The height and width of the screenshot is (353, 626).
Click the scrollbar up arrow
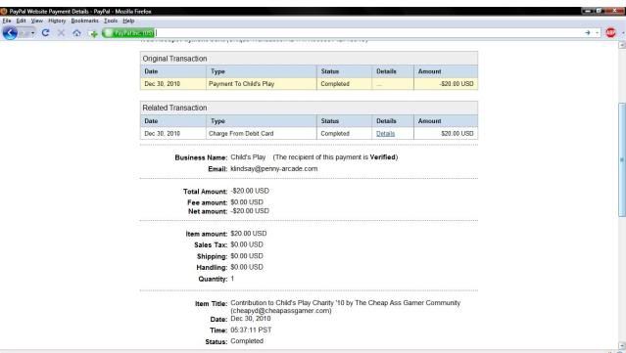tap(622, 45)
